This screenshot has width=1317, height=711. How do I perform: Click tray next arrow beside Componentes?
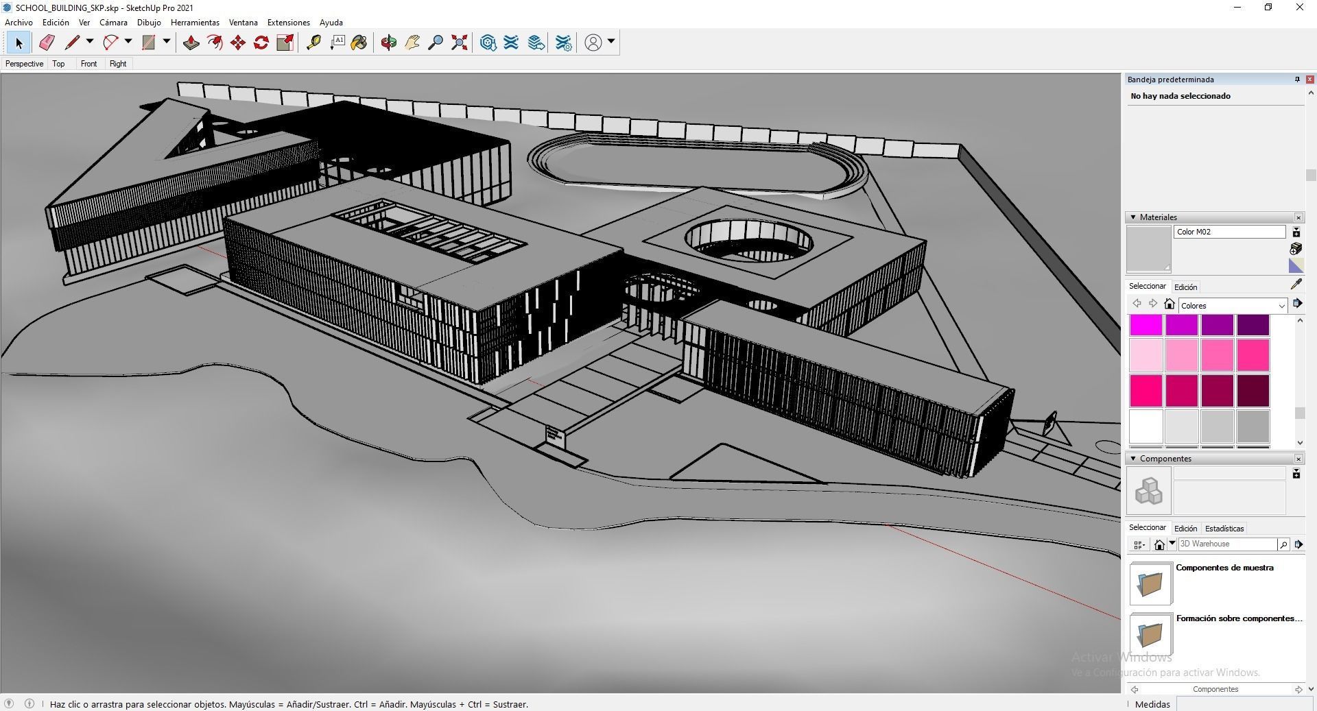click(1298, 689)
